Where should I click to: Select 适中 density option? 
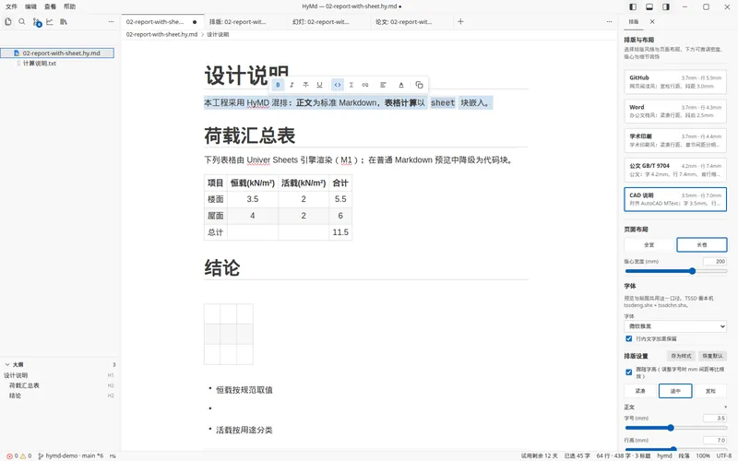[x=675, y=391]
